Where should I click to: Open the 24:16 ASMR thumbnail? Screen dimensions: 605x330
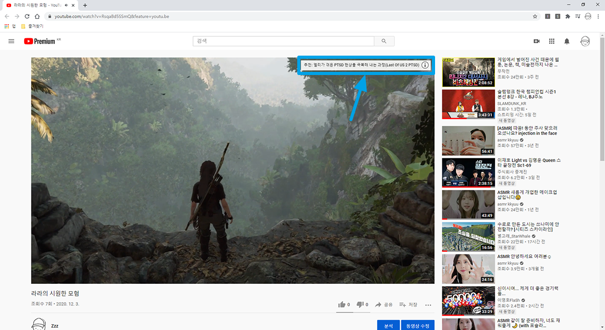468,269
